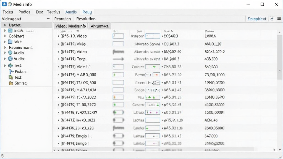Screen dimensions: 283x159
Task: Click the Scrteprient link
Action: [x=257, y=19]
